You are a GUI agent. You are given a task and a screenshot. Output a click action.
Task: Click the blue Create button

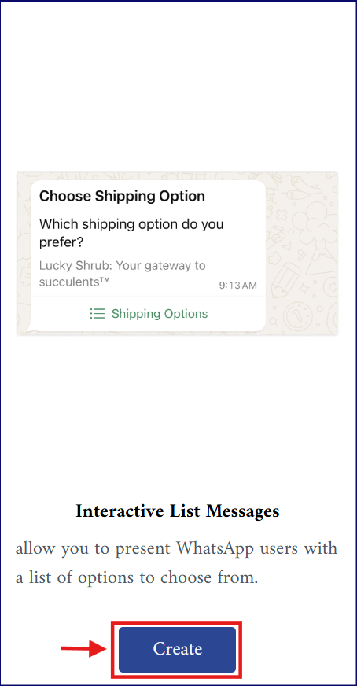tap(177, 650)
